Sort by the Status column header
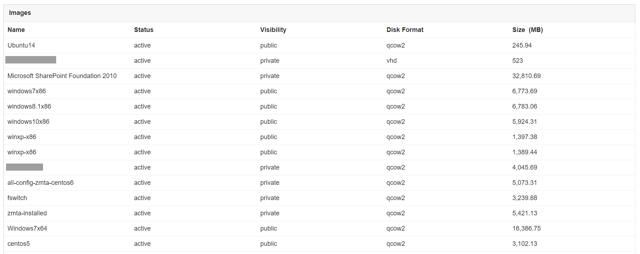The height and width of the screenshot is (254, 640). tap(144, 30)
